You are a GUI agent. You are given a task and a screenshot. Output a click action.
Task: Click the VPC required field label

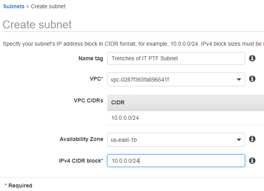click(x=96, y=79)
